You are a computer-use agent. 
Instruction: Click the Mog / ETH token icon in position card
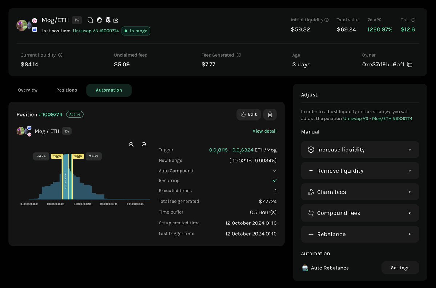(24, 131)
